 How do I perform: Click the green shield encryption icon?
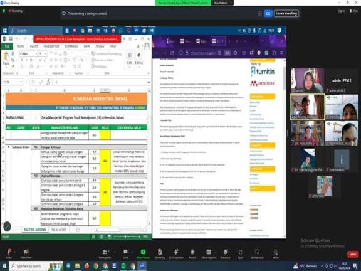[x=4, y=11]
